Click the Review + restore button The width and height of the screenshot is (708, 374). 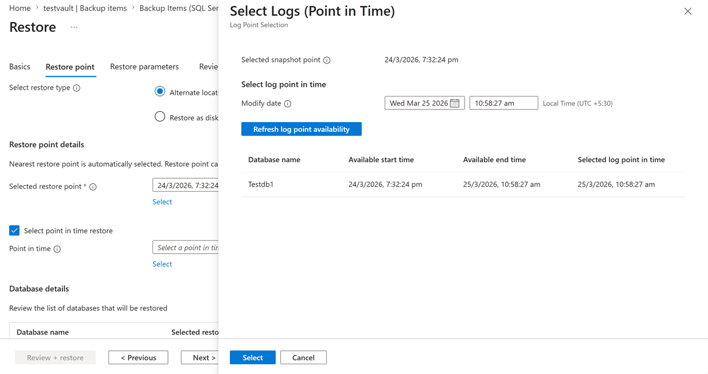pyautogui.click(x=55, y=358)
